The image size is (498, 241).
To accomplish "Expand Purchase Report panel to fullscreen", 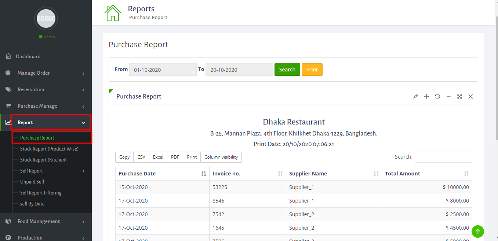I will pos(459,96).
